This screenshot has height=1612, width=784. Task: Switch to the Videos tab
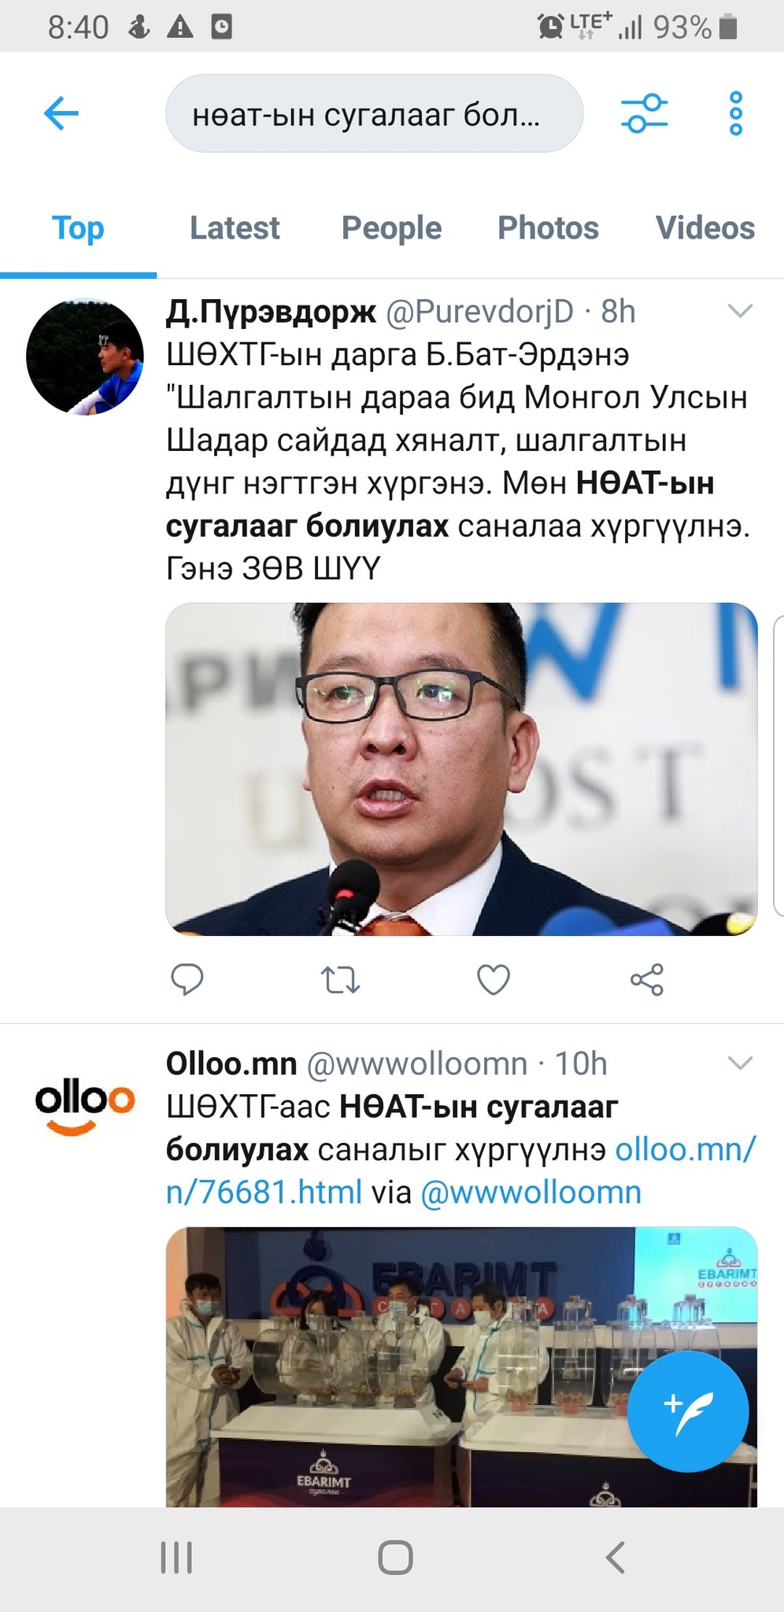pyautogui.click(x=705, y=227)
